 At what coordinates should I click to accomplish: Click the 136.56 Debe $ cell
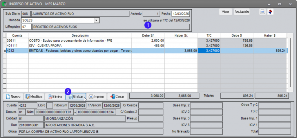click(x=237, y=45)
